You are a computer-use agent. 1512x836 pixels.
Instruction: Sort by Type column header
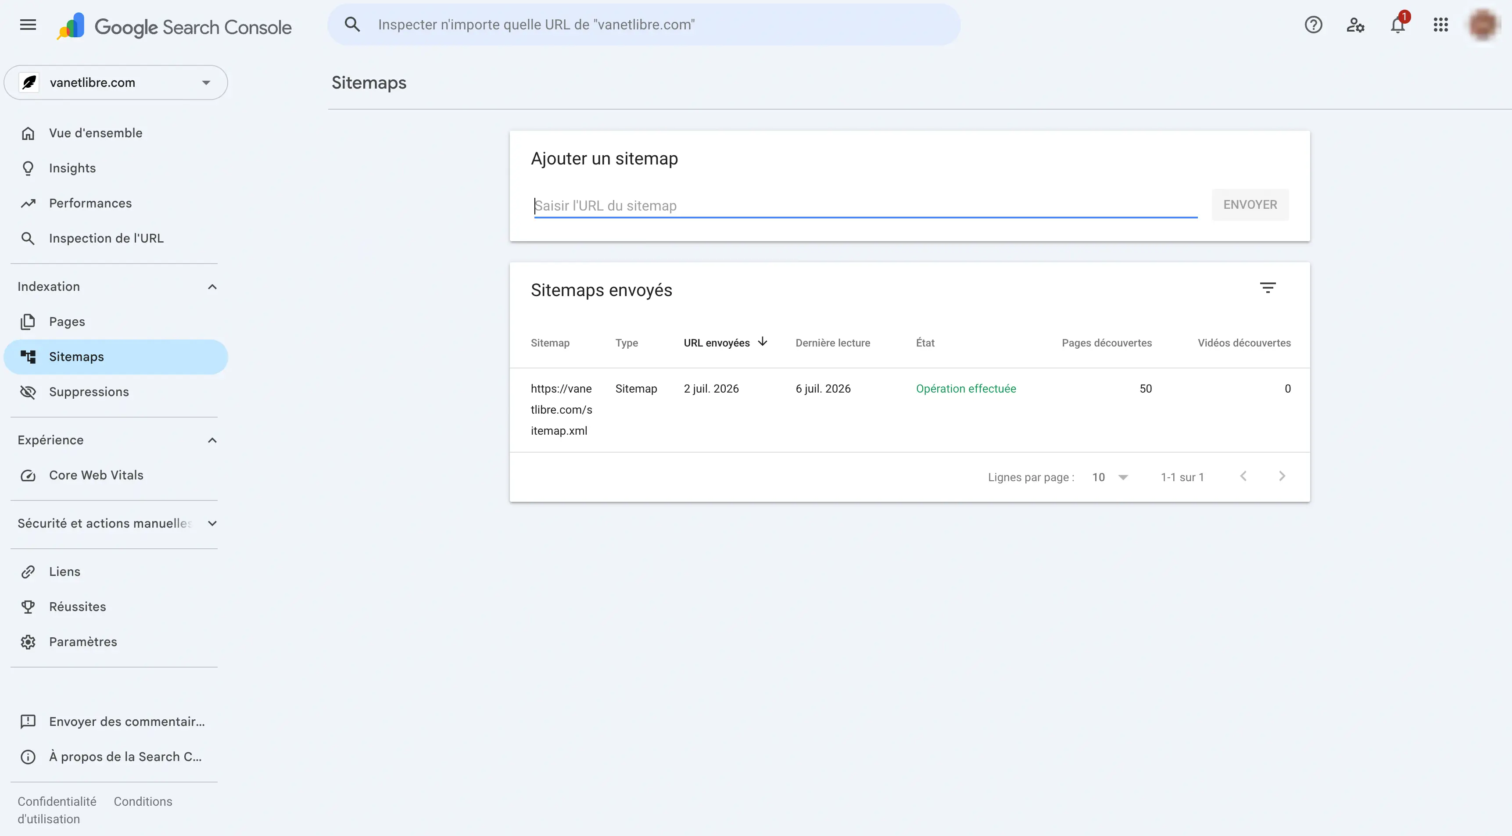coord(626,343)
